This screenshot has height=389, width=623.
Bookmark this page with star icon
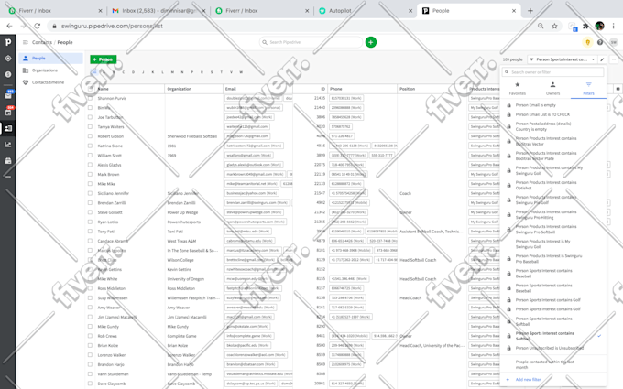click(x=554, y=26)
